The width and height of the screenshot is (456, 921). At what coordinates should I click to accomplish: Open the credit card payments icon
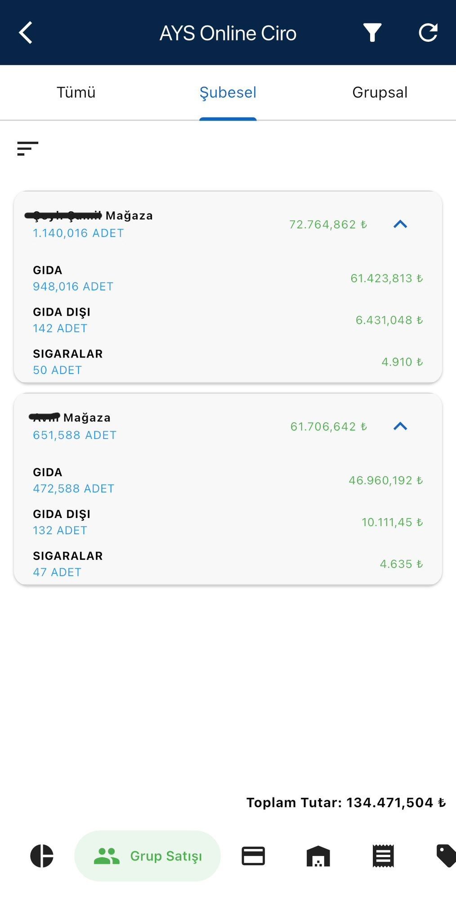click(x=253, y=856)
